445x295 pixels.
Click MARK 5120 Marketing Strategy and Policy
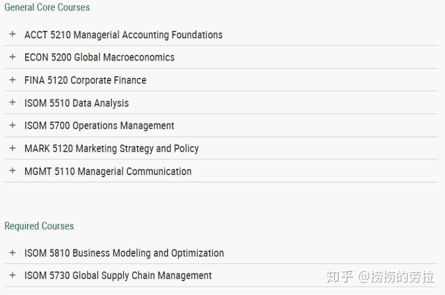(111, 148)
